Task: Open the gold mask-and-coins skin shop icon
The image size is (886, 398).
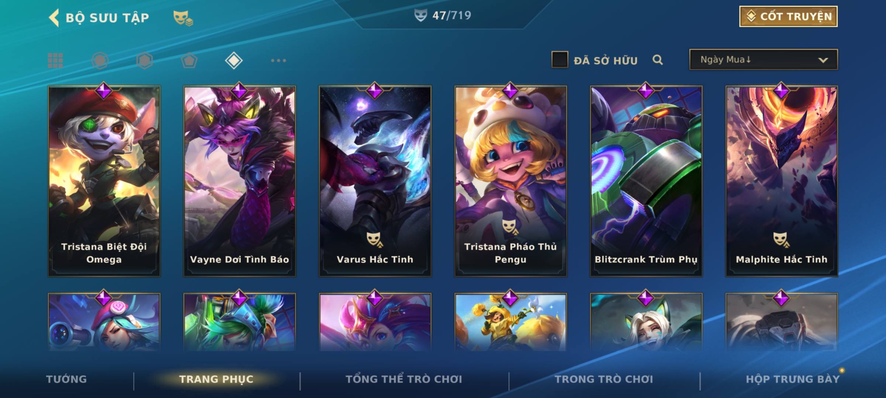Action: click(x=183, y=18)
